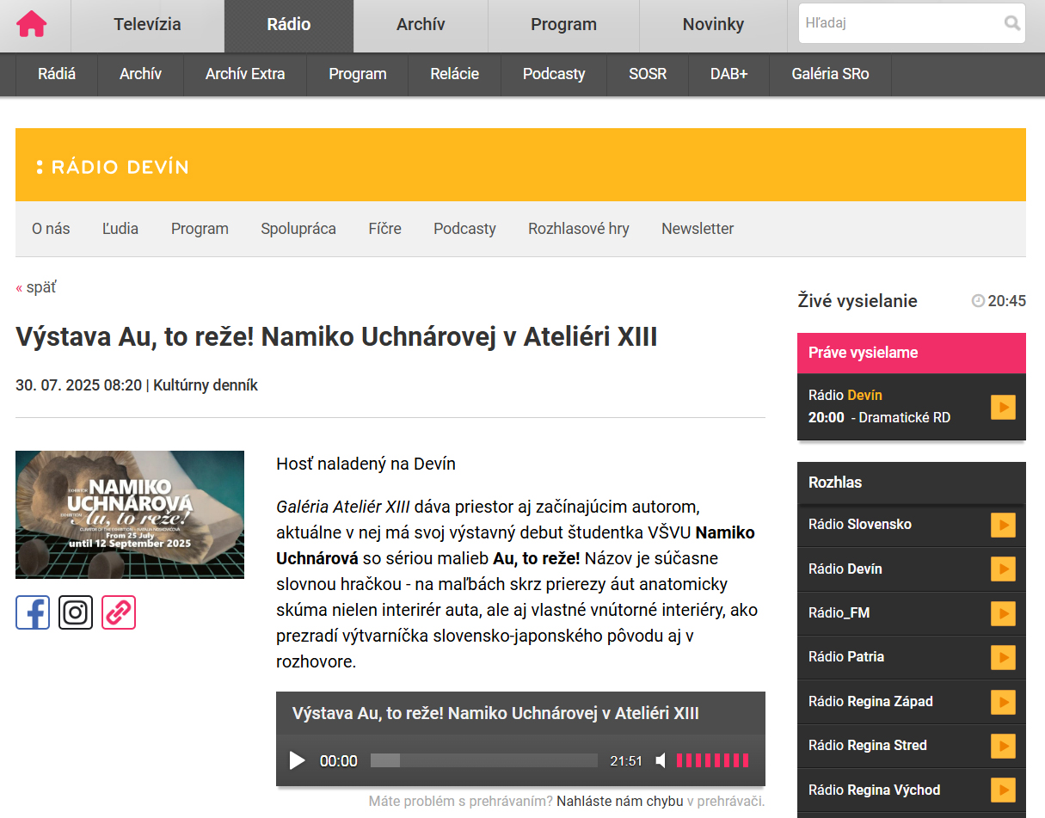
Task: Play the audio player recording
Action: pyautogui.click(x=298, y=760)
